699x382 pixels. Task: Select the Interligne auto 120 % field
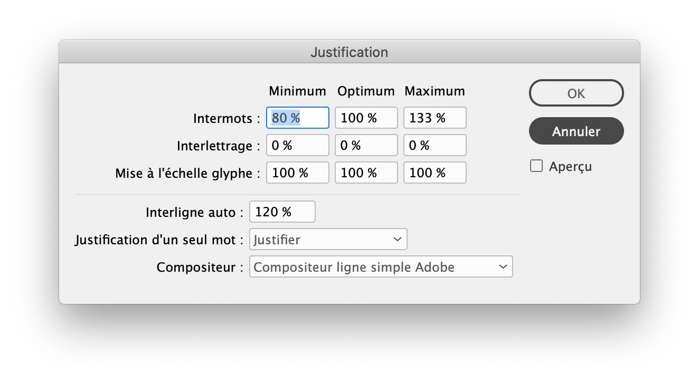(282, 212)
